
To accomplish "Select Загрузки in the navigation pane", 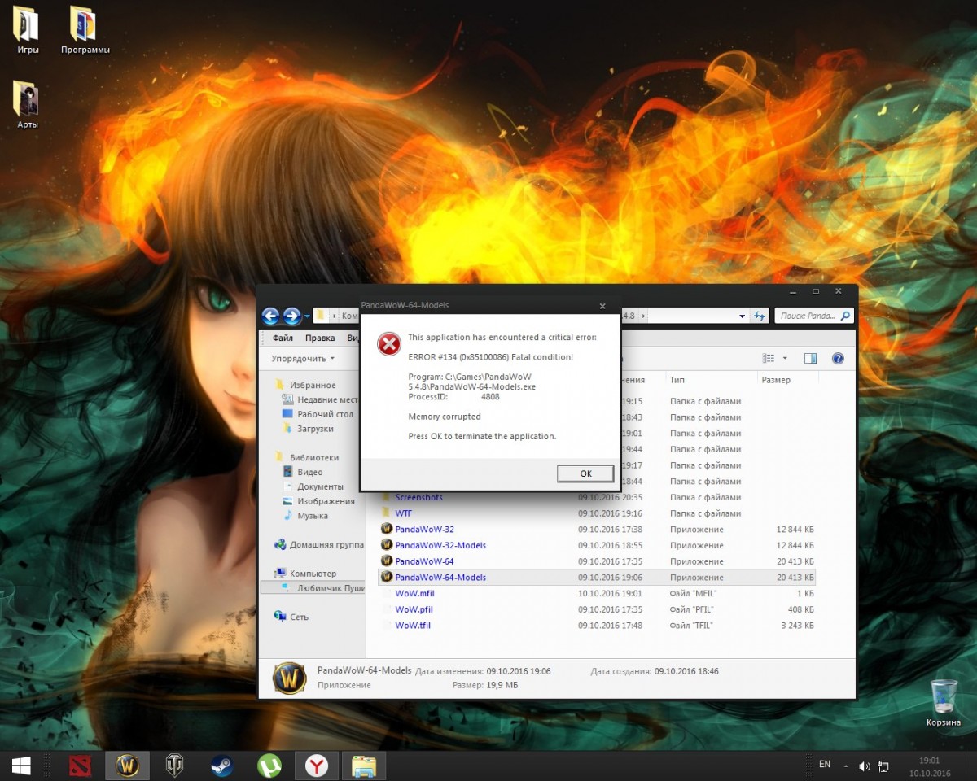I will pos(315,429).
